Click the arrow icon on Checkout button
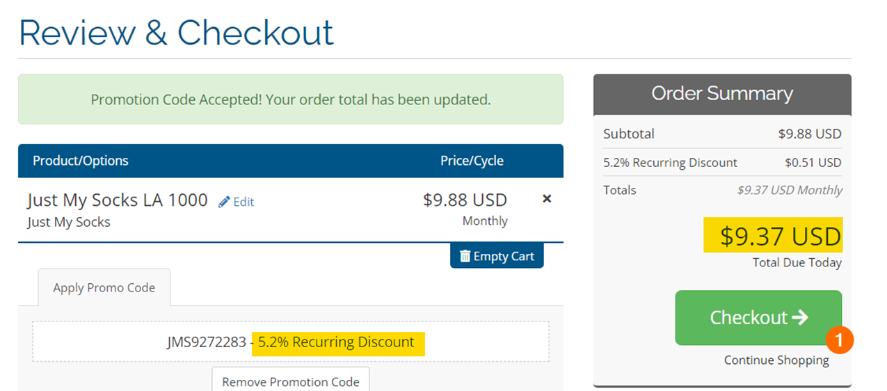Screen dimensions: 887x391 pyautogui.click(x=800, y=317)
